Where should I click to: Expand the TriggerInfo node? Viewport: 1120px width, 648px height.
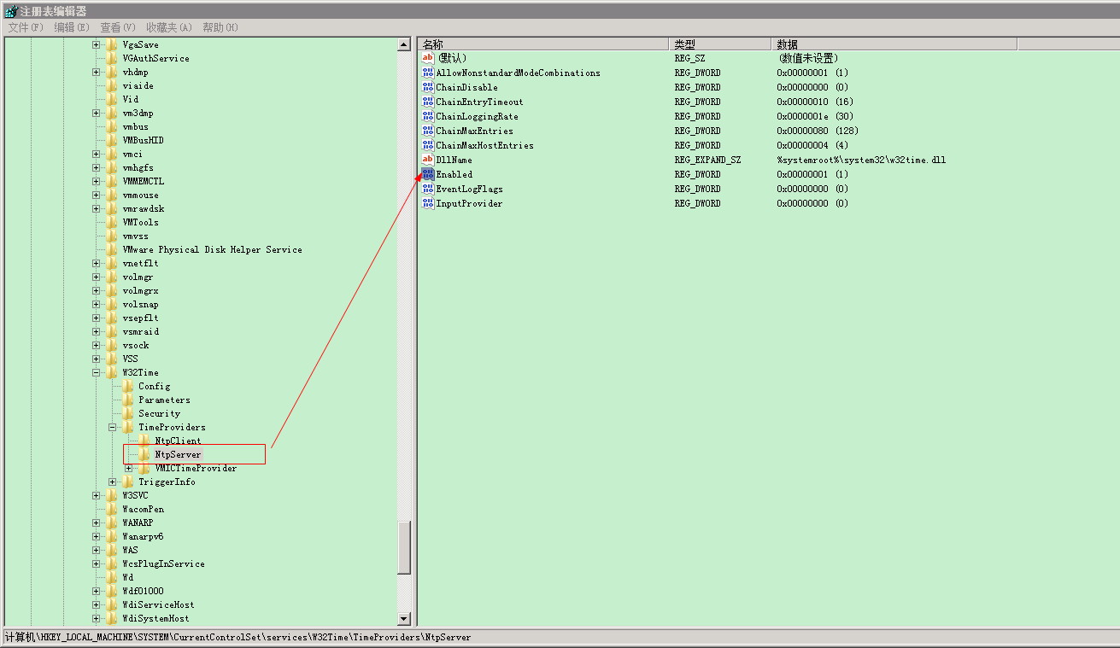112,482
